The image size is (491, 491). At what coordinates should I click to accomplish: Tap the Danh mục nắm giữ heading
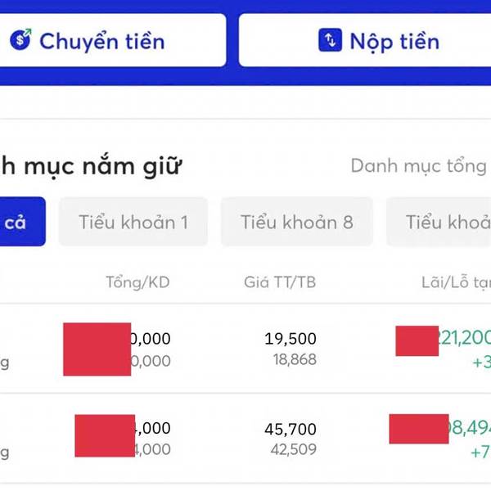(91, 166)
